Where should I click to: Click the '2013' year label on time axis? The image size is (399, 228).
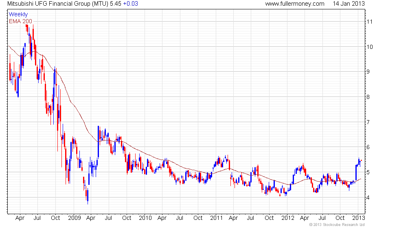pos(359,218)
